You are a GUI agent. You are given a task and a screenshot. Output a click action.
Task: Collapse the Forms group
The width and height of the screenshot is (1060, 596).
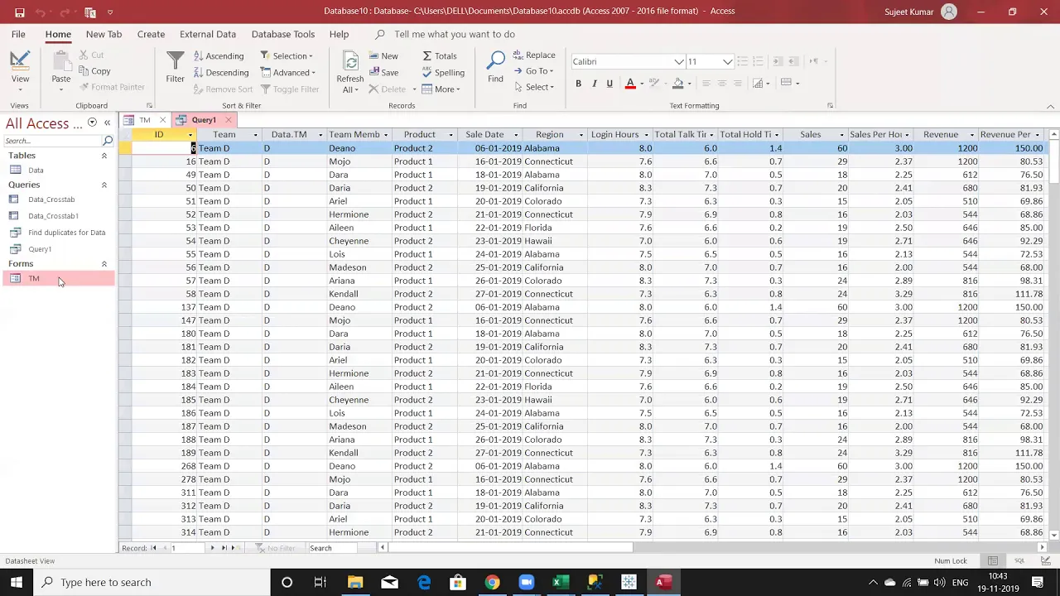pyautogui.click(x=104, y=264)
